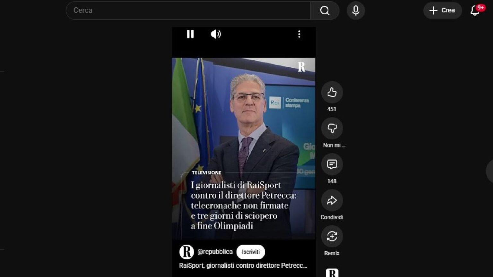
Task: Open voice search with the microphone icon
Action: [x=355, y=10]
